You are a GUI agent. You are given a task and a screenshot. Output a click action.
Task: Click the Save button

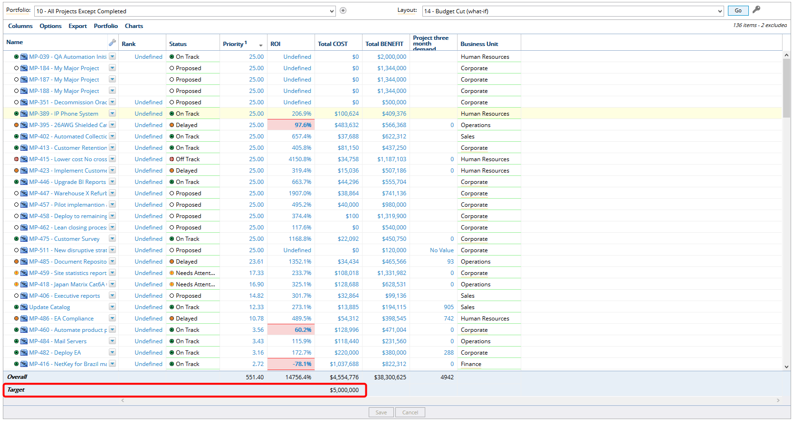click(381, 412)
